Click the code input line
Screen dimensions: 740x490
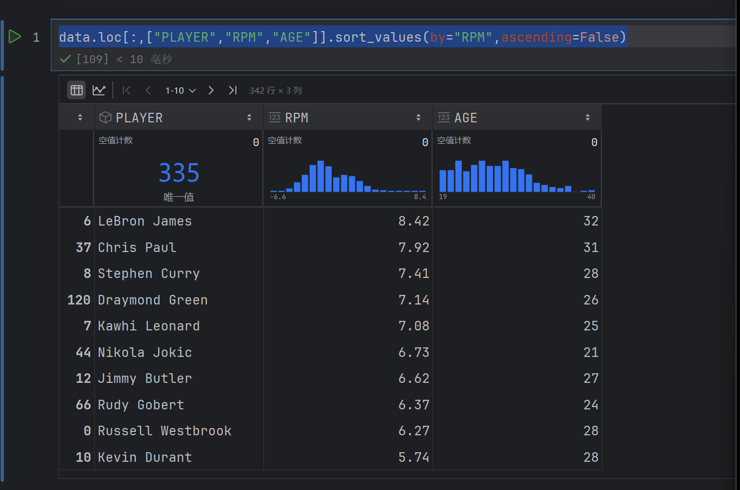coord(343,37)
